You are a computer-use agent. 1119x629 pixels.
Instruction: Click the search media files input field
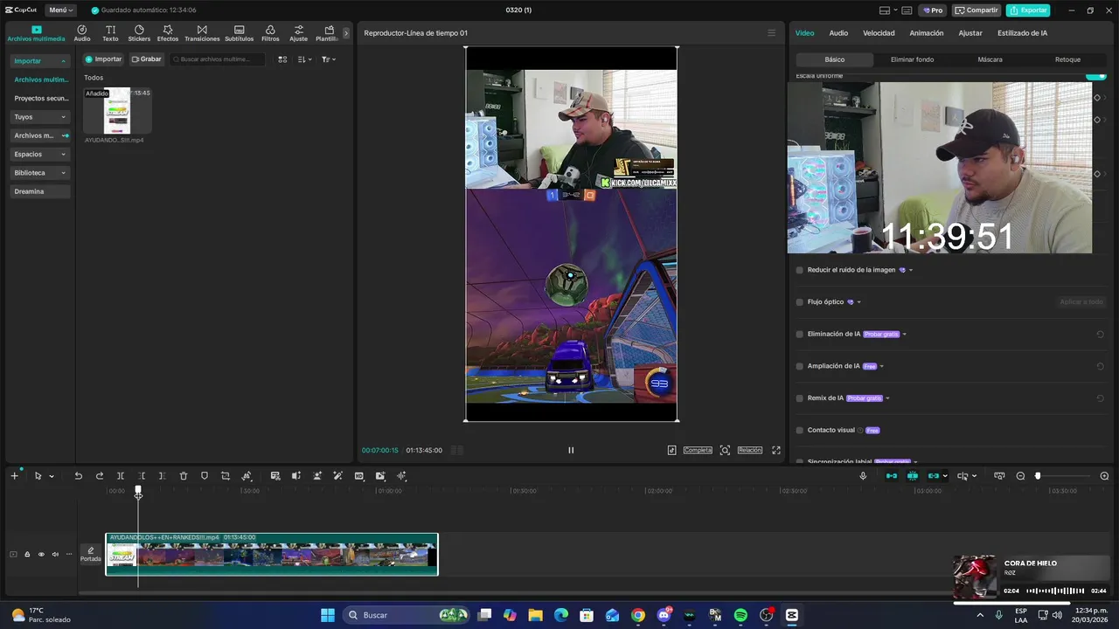point(218,59)
